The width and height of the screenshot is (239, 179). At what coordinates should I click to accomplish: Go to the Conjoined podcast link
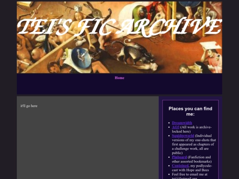click(180, 166)
